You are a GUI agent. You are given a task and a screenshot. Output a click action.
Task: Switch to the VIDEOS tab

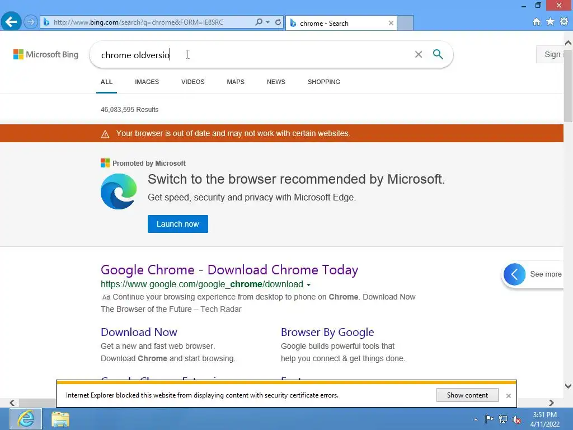193,82
